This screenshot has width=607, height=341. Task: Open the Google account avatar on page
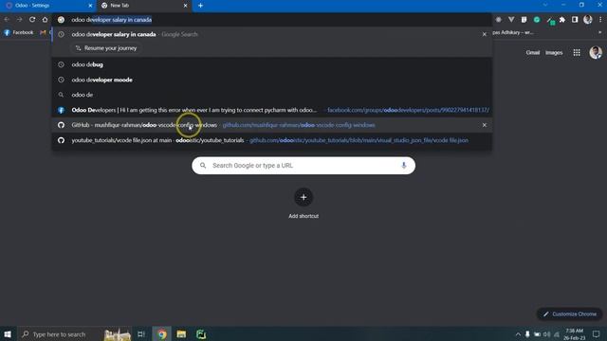596,52
